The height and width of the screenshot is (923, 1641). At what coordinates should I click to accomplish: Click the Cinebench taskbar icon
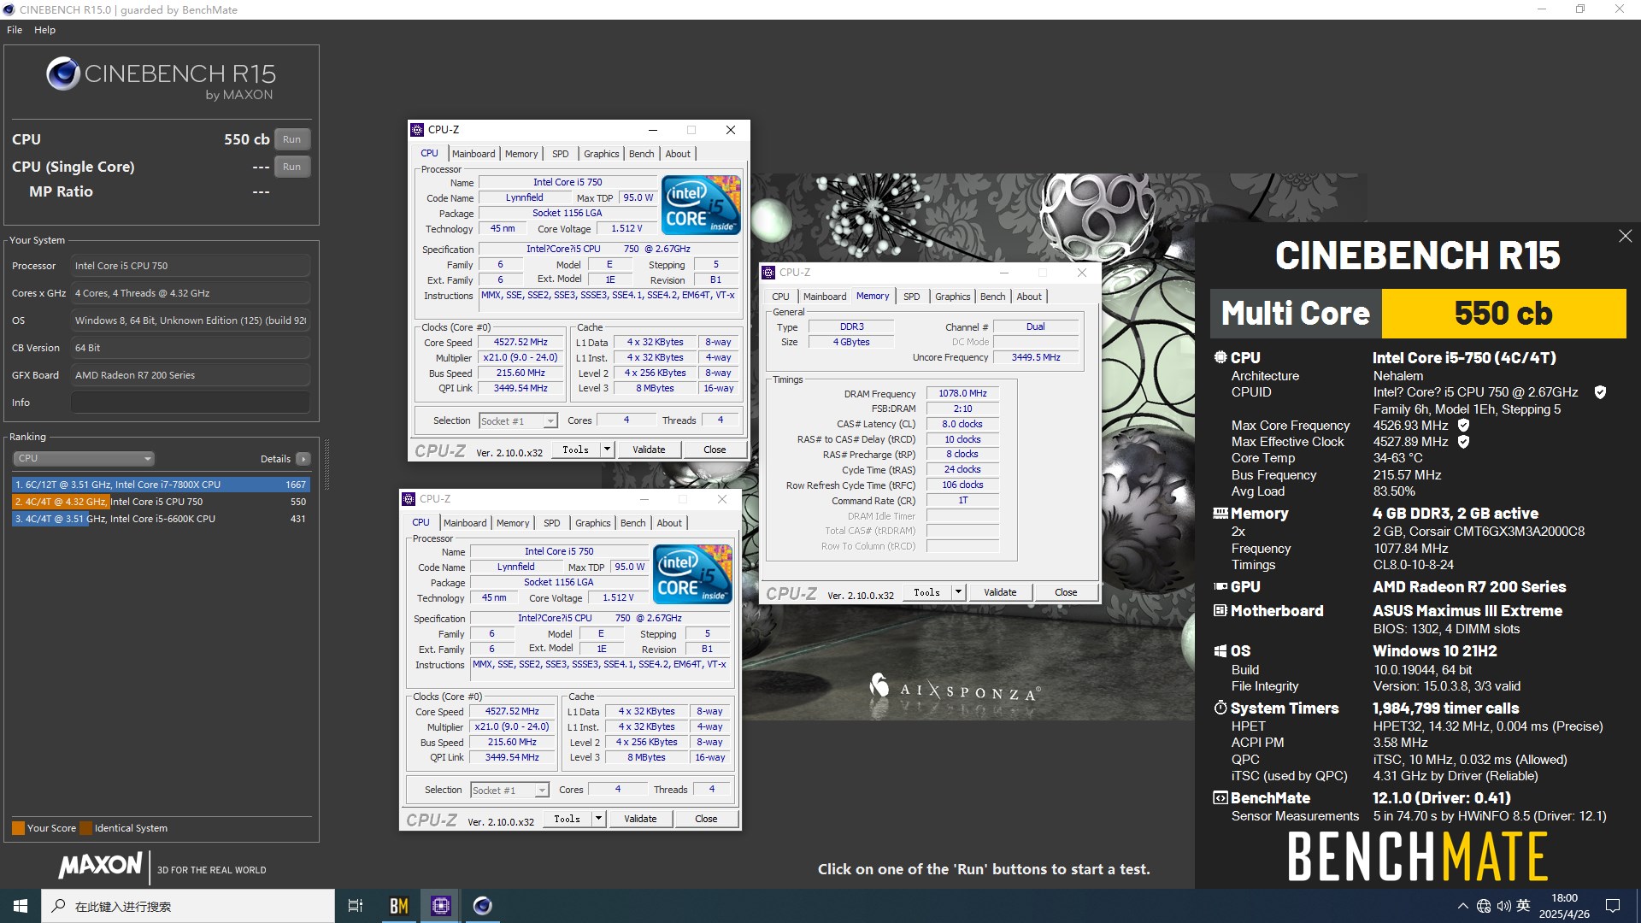click(x=483, y=906)
